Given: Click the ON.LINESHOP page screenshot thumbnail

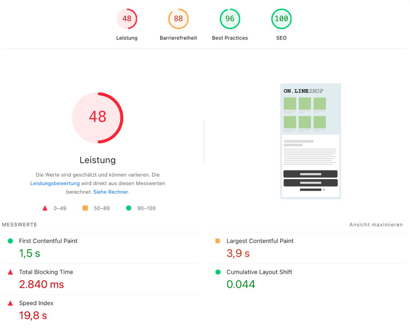Looking at the screenshot, I should (x=310, y=141).
